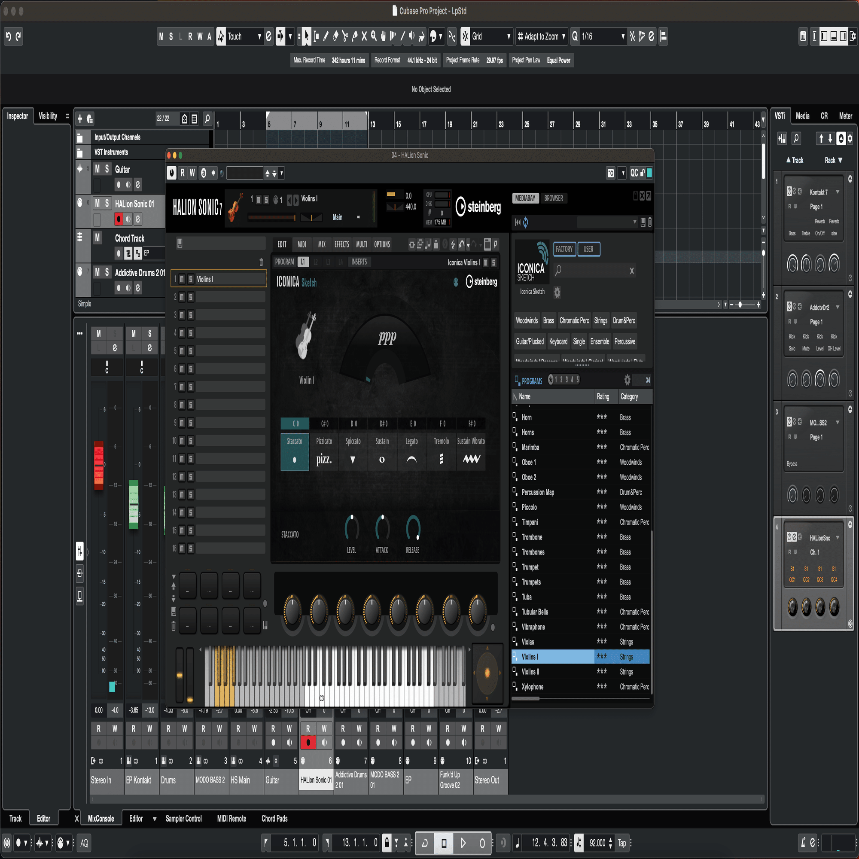
Task: Switch to the BROWSER tab in HALion Sonic
Action: coord(554,198)
